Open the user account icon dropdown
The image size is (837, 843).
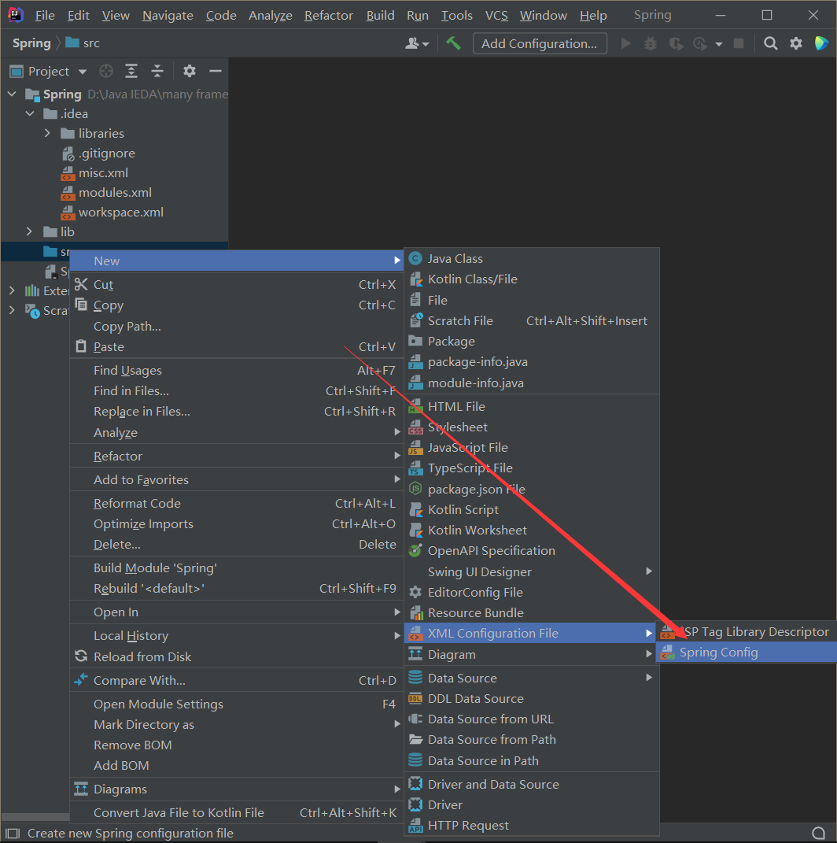pos(417,43)
